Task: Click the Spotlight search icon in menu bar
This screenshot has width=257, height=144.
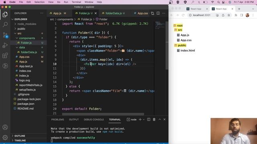Action: coord(218,2)
